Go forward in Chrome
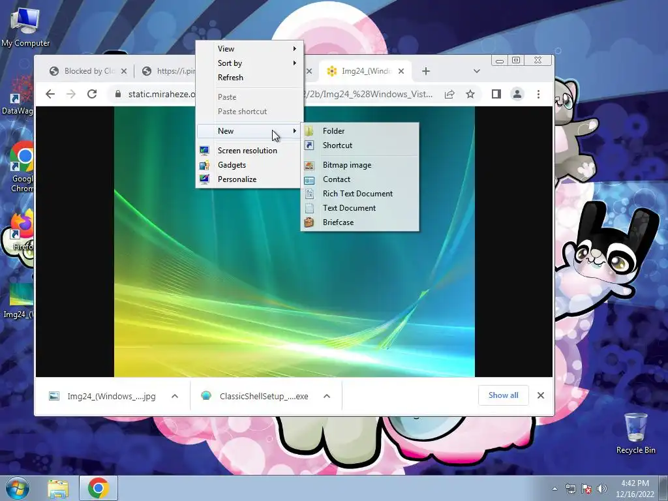Screen dimensions: 668x501 coord(71,94)
